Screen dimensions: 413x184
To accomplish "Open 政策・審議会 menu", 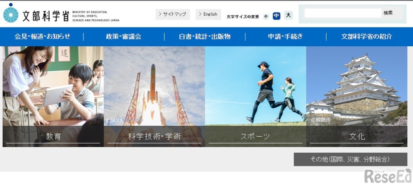I will (x=123, y=36).
